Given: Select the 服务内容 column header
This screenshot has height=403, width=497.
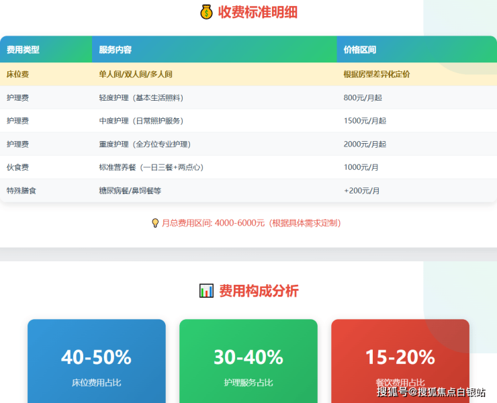Looking at the screenshot, I should [116, 50].
